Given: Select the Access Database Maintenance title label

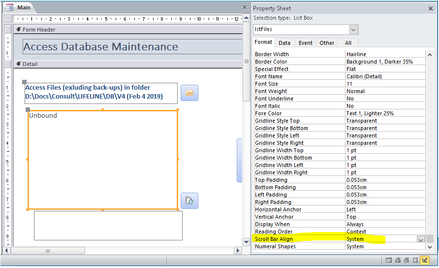Looking at the screenshot, I should point(132,46).
